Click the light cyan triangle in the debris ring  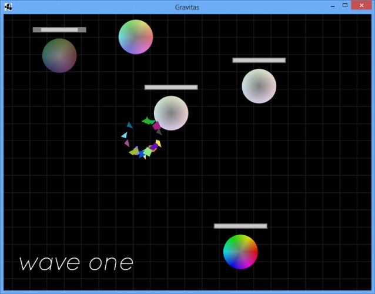click(x=125, y=135)
